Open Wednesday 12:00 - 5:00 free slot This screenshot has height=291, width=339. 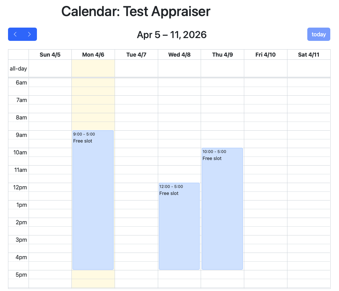tap(179, 226)
